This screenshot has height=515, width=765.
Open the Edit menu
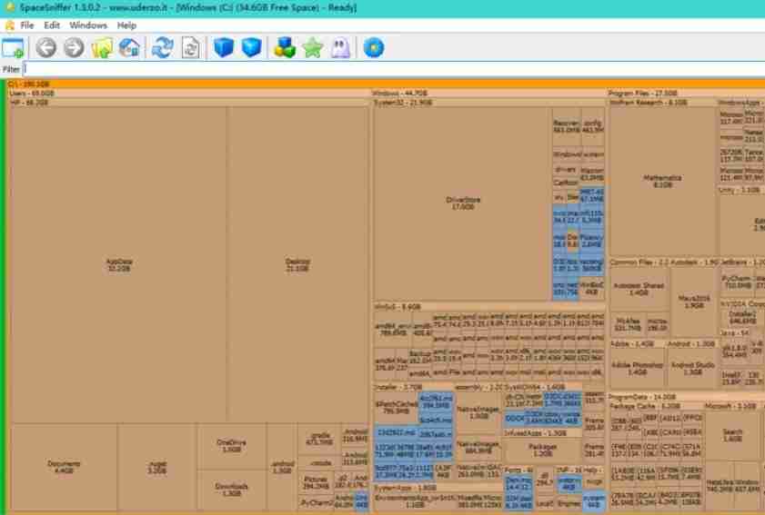(52, 25)
